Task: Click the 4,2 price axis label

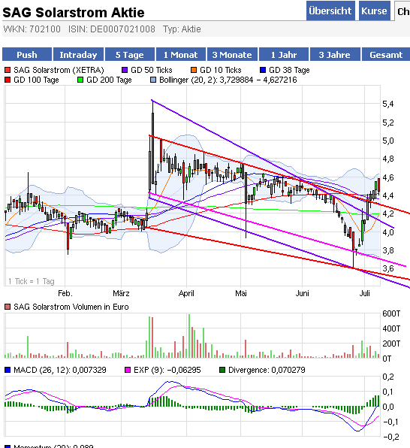Action: click(388, 213)
